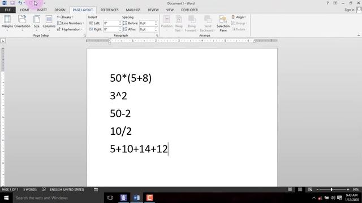Viewport: 362px width, 203px height.
Task: Switch to the MAILINGS tab
Action: [133, 10]
